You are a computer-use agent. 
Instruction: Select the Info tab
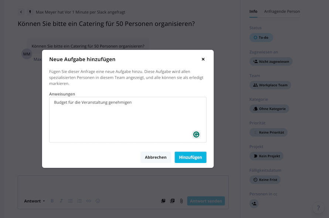[253, 11]
